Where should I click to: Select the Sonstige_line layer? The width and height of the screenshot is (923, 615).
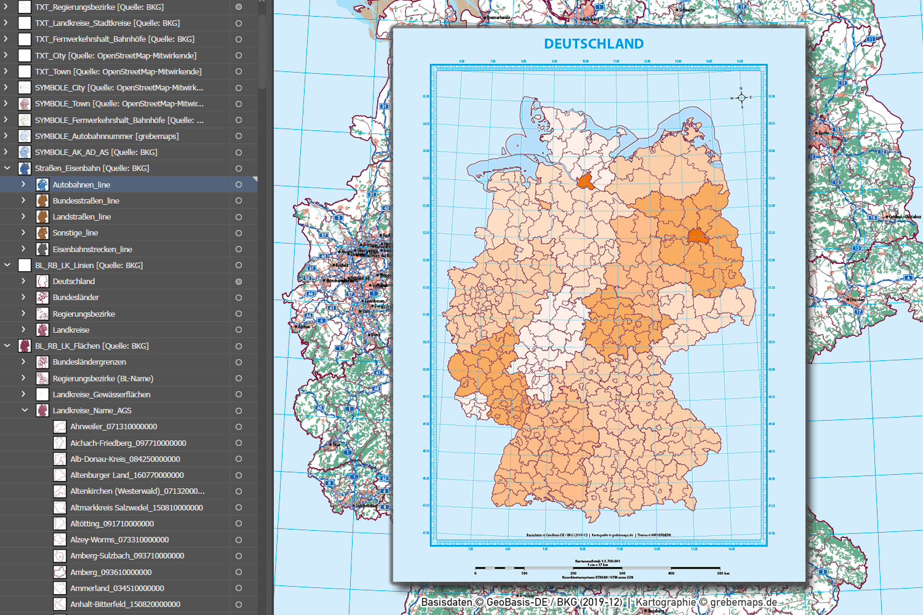75,232
